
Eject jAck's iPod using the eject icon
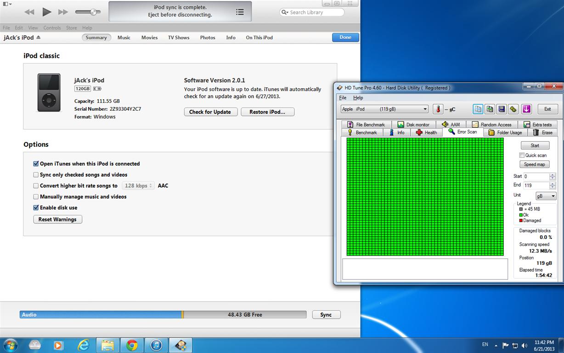(x=39, y=37)
